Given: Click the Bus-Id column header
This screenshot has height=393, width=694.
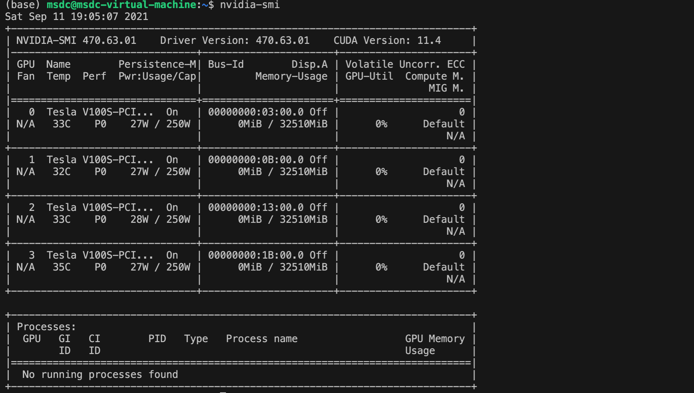Looking at the screenshot, I should 225,65.
